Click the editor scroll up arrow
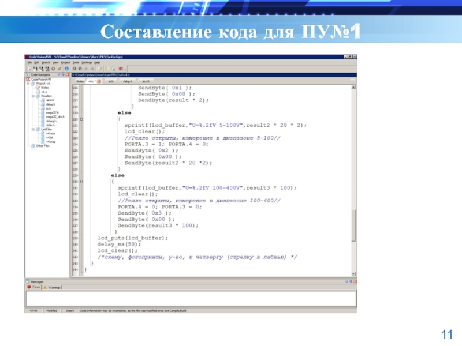 (353, 88)
